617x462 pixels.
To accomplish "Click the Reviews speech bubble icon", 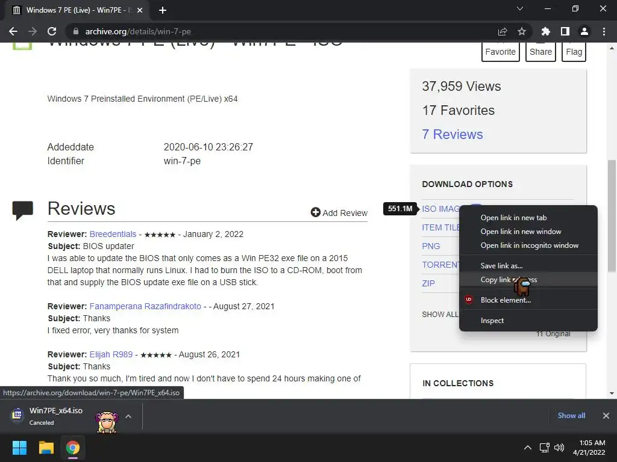I will pos(22,210).
